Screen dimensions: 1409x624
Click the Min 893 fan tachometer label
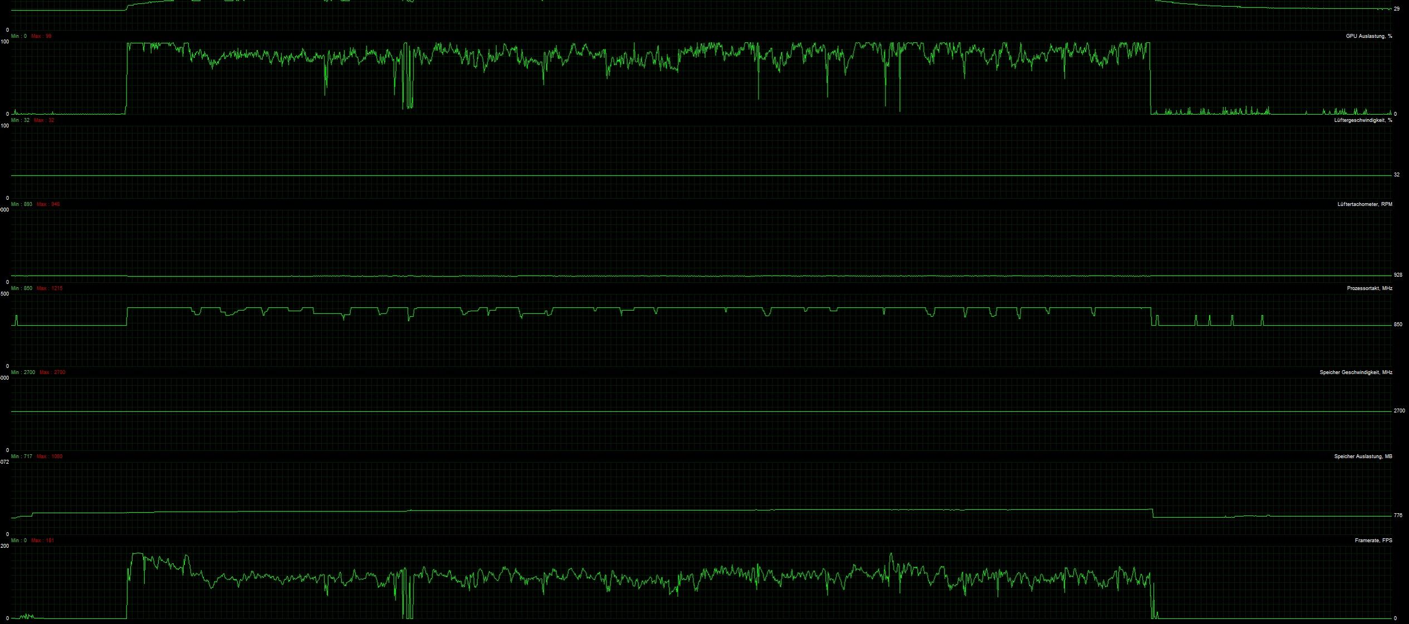(x=21, y=204)
